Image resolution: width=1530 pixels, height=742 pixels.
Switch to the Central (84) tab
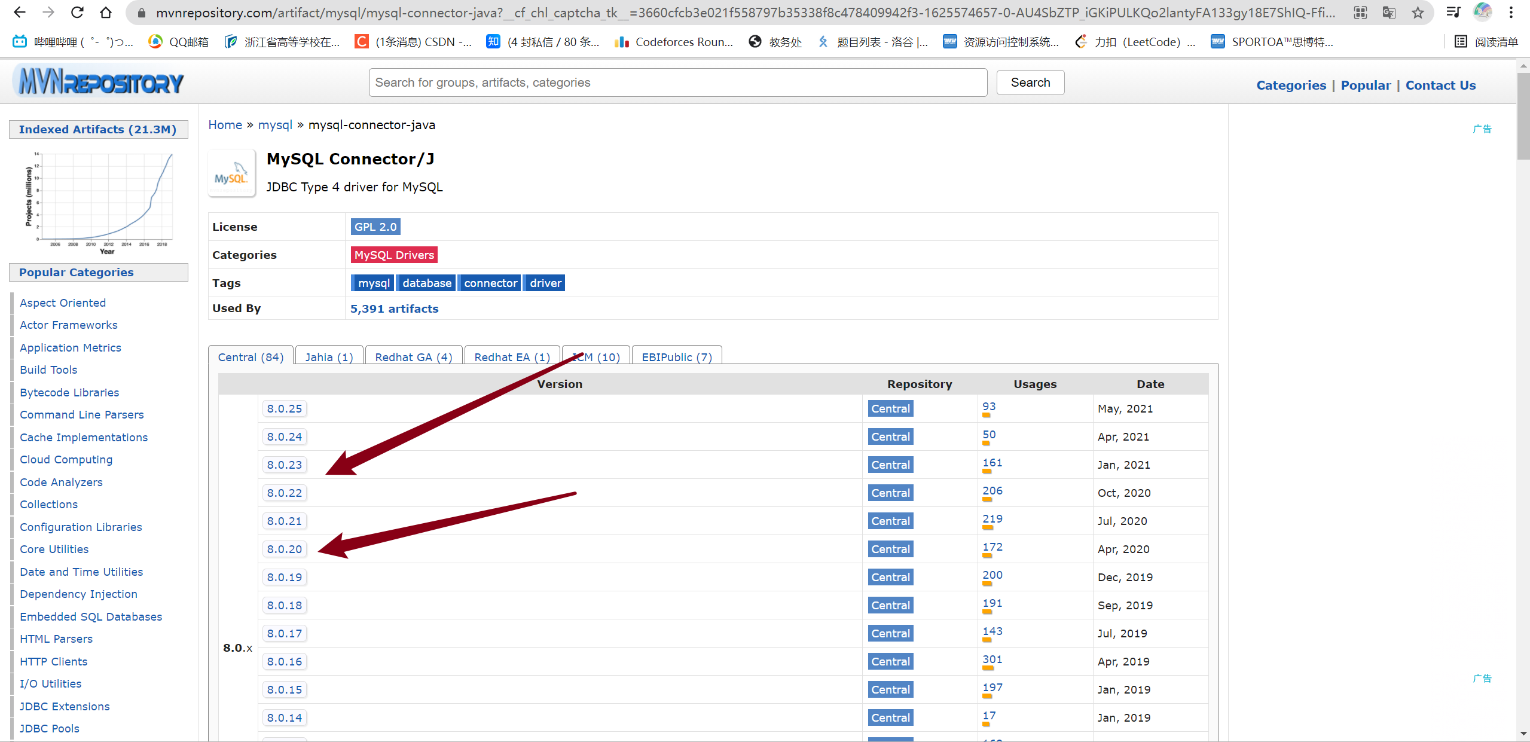pyautogui.click(x=251, y=356)
